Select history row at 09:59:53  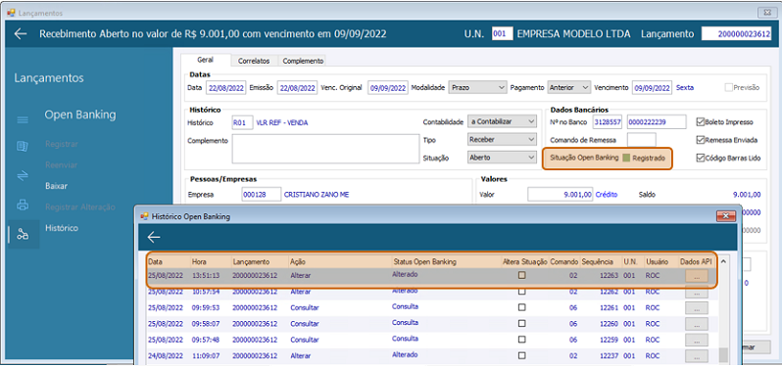click(432, 307)
